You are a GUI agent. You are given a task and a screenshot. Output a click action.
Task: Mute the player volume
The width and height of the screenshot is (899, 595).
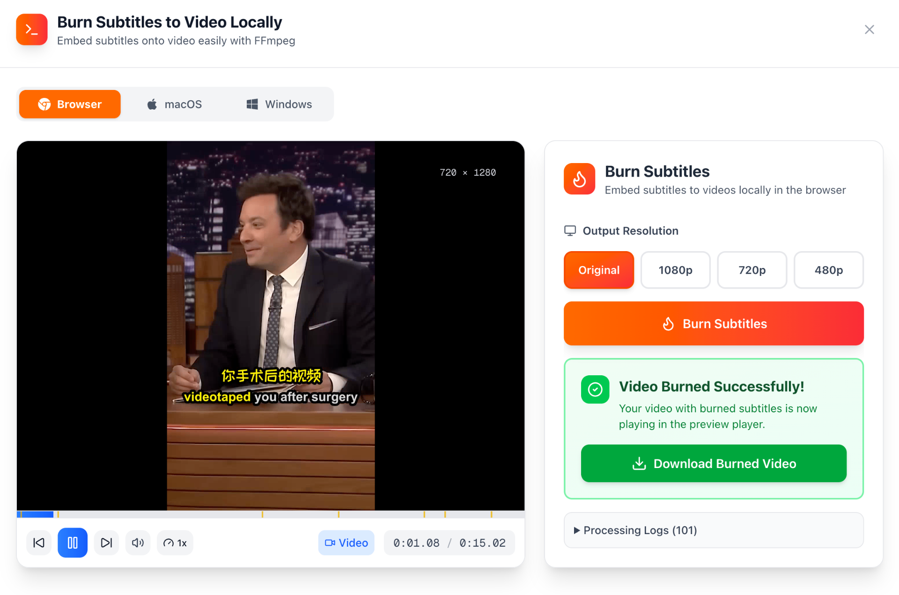138,543
